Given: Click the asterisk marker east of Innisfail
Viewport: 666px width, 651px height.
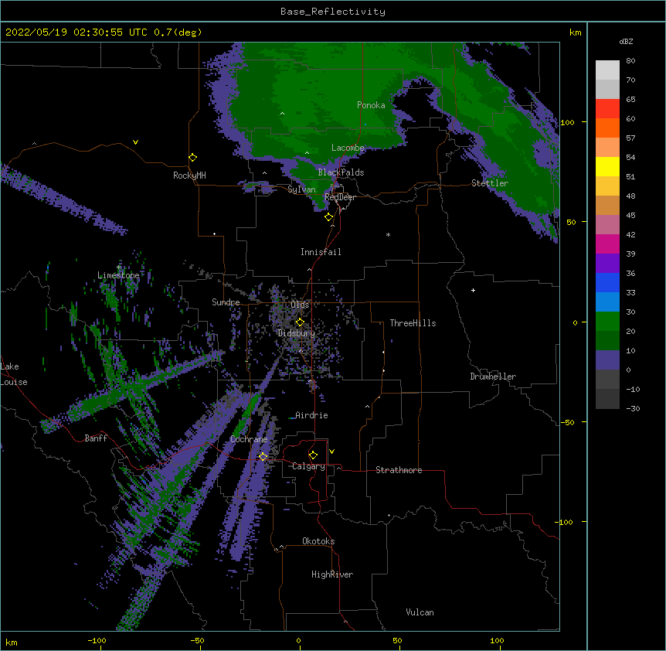Looking at the screenshot, I should (388, 234).
